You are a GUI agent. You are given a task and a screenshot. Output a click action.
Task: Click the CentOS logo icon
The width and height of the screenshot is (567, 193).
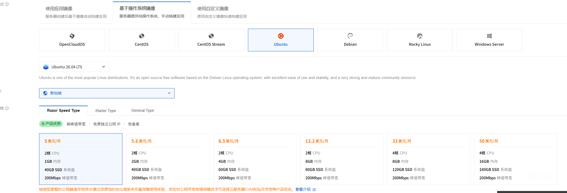click(x=141, y=36)
